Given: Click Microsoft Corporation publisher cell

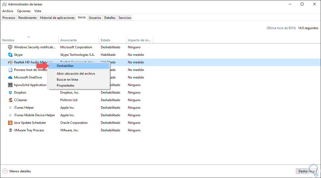Looking at the screenshot, I should (x=76, y=47).
